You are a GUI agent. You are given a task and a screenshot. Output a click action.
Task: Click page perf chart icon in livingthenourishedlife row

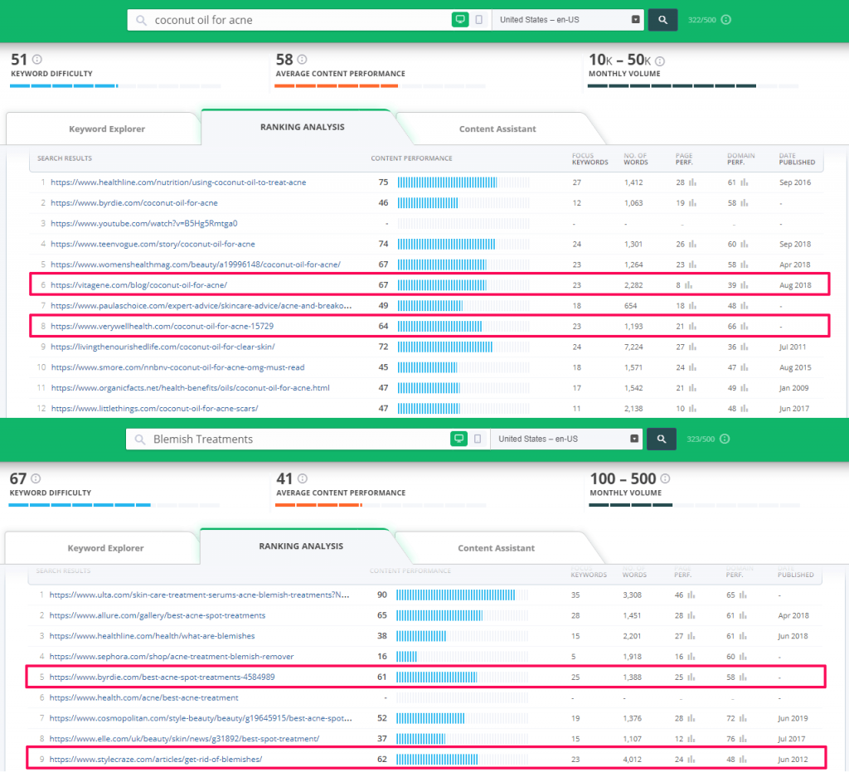tap(692, 347)
